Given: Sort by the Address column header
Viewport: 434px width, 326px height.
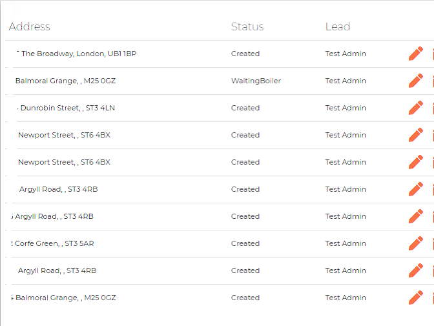Looking at the screenshot, I should (x=29, y=26).
